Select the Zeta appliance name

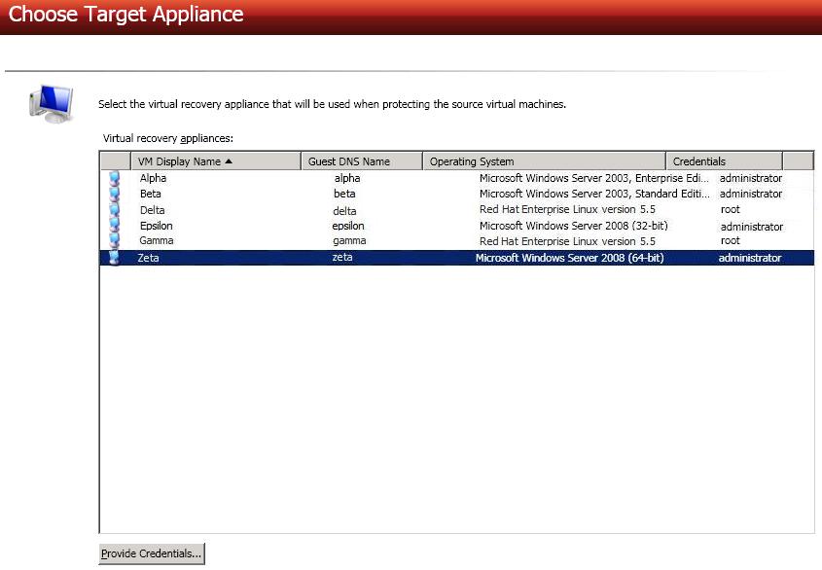pyautogui.click(x=149, y=258)
